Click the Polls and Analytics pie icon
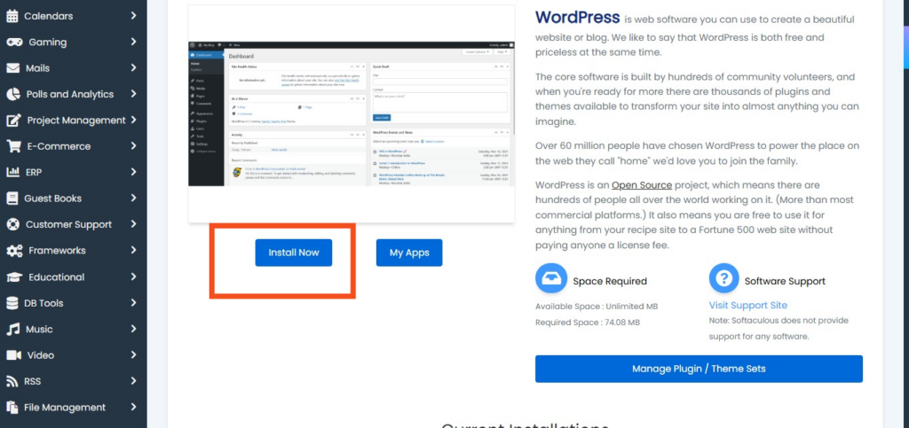This screenshot has height=428, width=909. pos(13,94)
